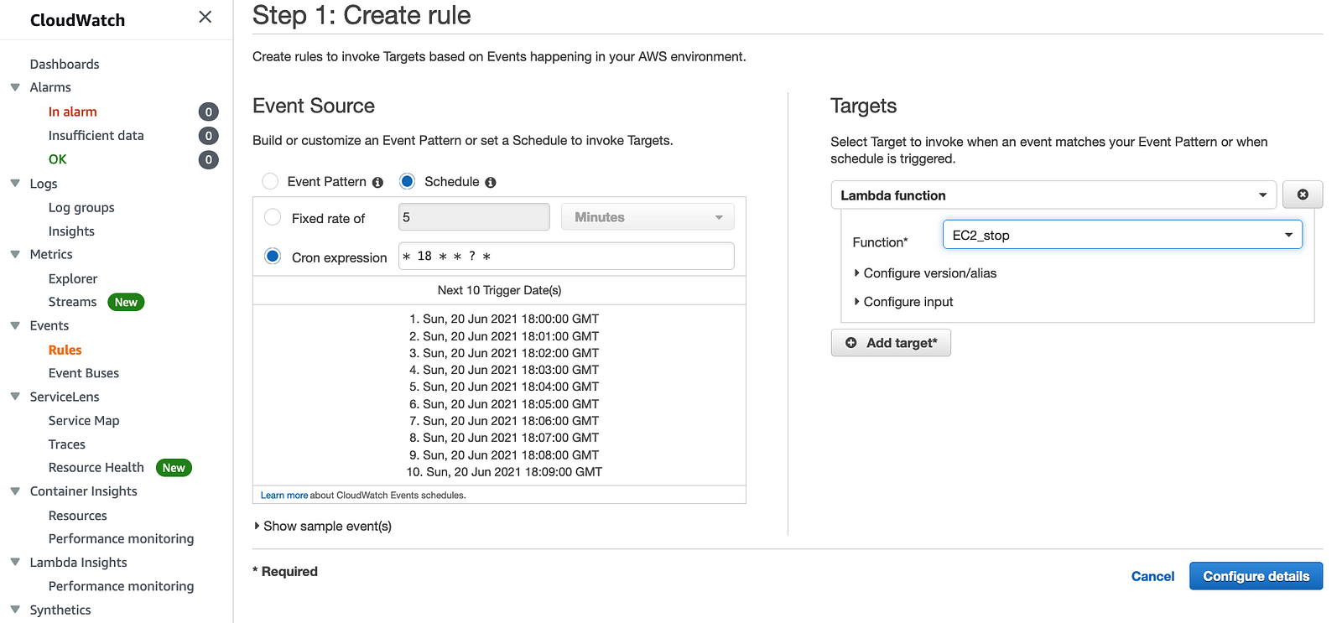The width and height of the screenshot is (1342, 623).
Task: Click the first trigger date 18:00:00 GMT
Action: click(x=504, y=319)
